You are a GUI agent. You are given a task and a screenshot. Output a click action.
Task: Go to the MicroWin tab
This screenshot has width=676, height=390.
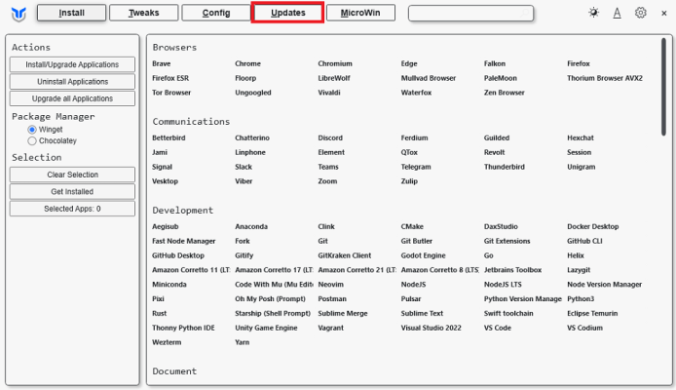click(361, 13)
